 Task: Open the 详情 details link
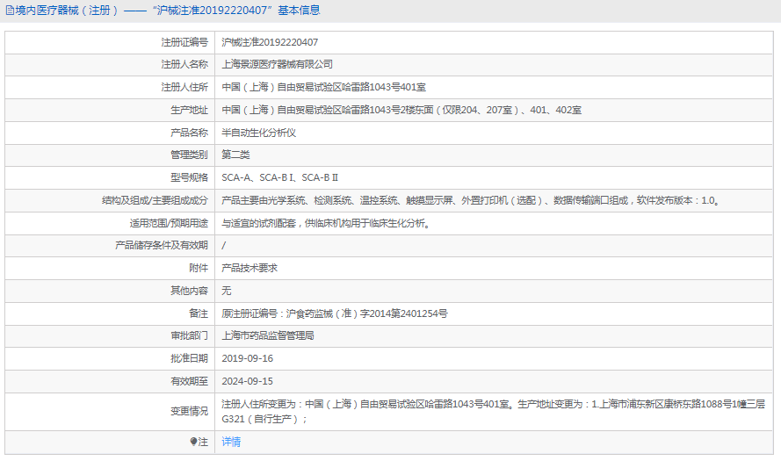tap(231, 442)
